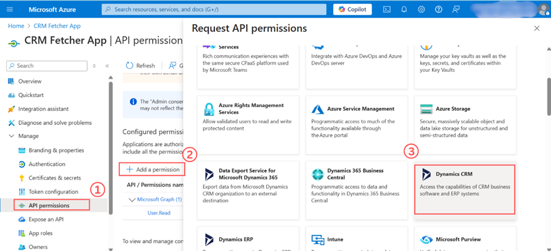Open Authentication settings
Image resolution: width=551 pixels, height=251 pixels.
47,164
